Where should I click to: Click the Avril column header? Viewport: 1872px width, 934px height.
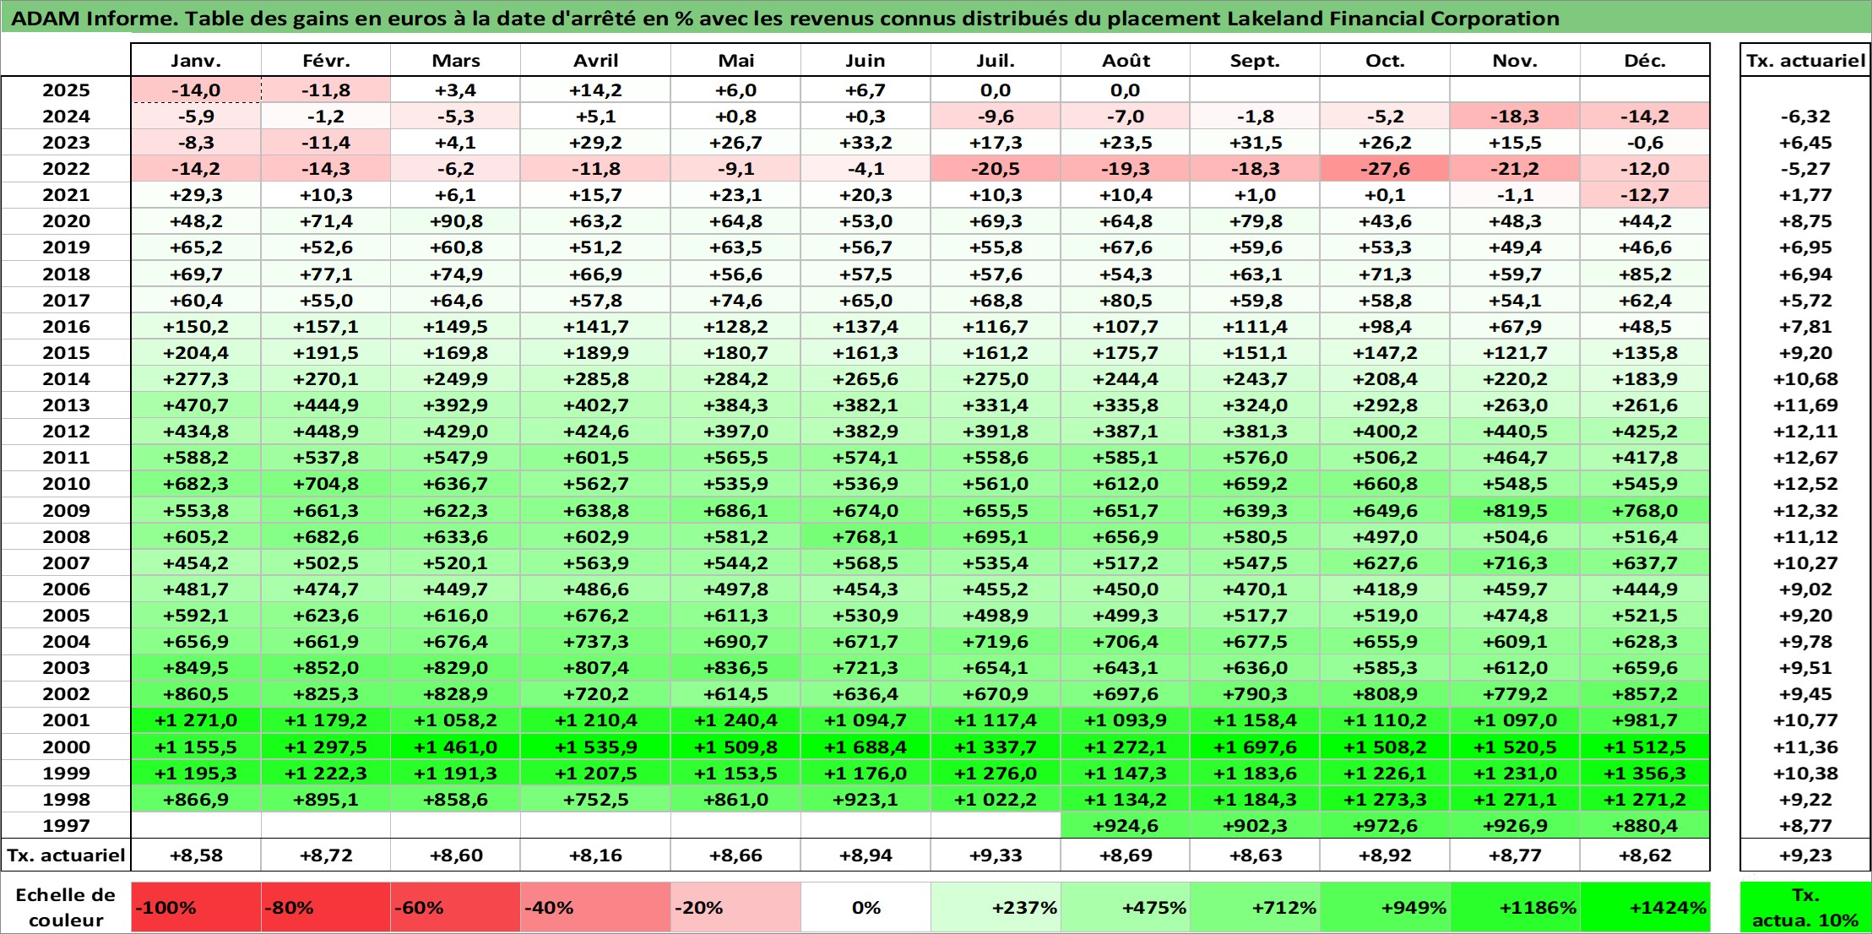(x=595, y=60)
